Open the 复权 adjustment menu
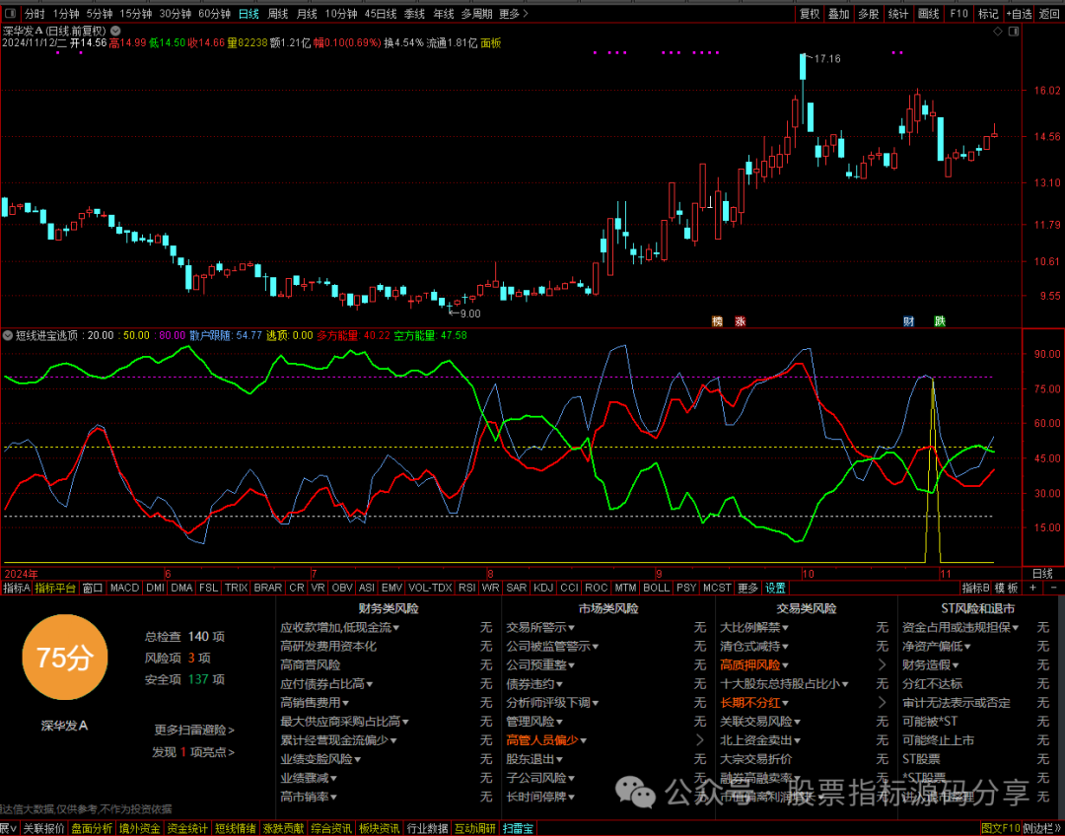1065x836 pixels. point(810,14)
